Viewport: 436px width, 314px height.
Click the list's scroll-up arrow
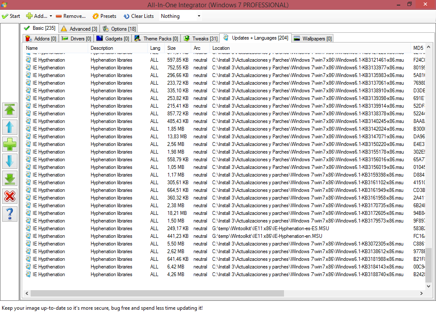[428, 47]
